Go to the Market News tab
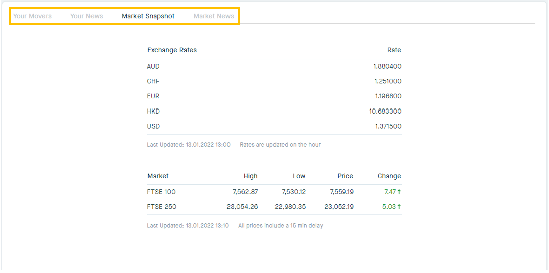The height and width of the screenshot is (273, 549). pos(213,16)
